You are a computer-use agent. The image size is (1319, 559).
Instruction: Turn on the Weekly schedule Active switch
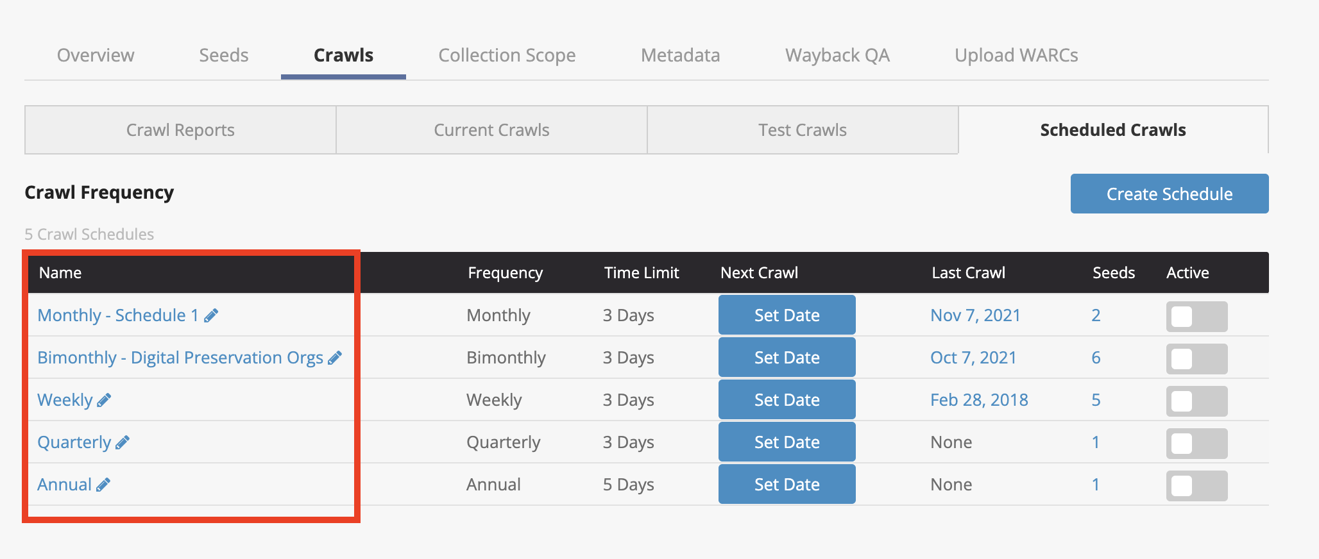click(1196, 401)
